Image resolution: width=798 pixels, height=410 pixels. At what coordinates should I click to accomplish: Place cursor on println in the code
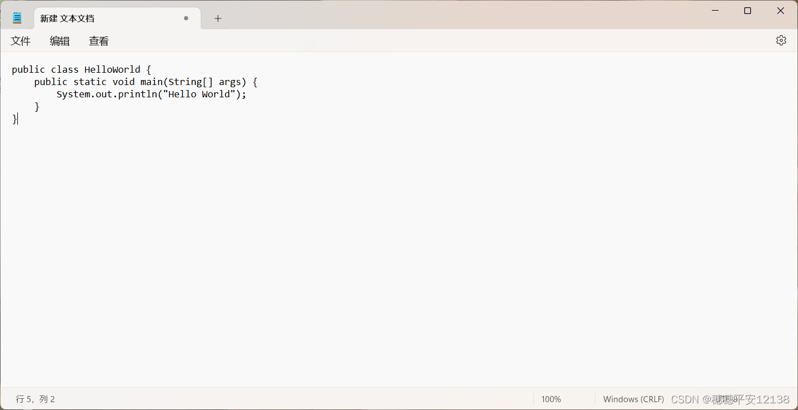(138, 95)
